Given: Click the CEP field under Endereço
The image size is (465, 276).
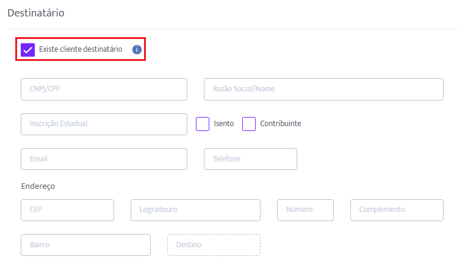Looking at the screenshot, I should click(x=67, y=210).
